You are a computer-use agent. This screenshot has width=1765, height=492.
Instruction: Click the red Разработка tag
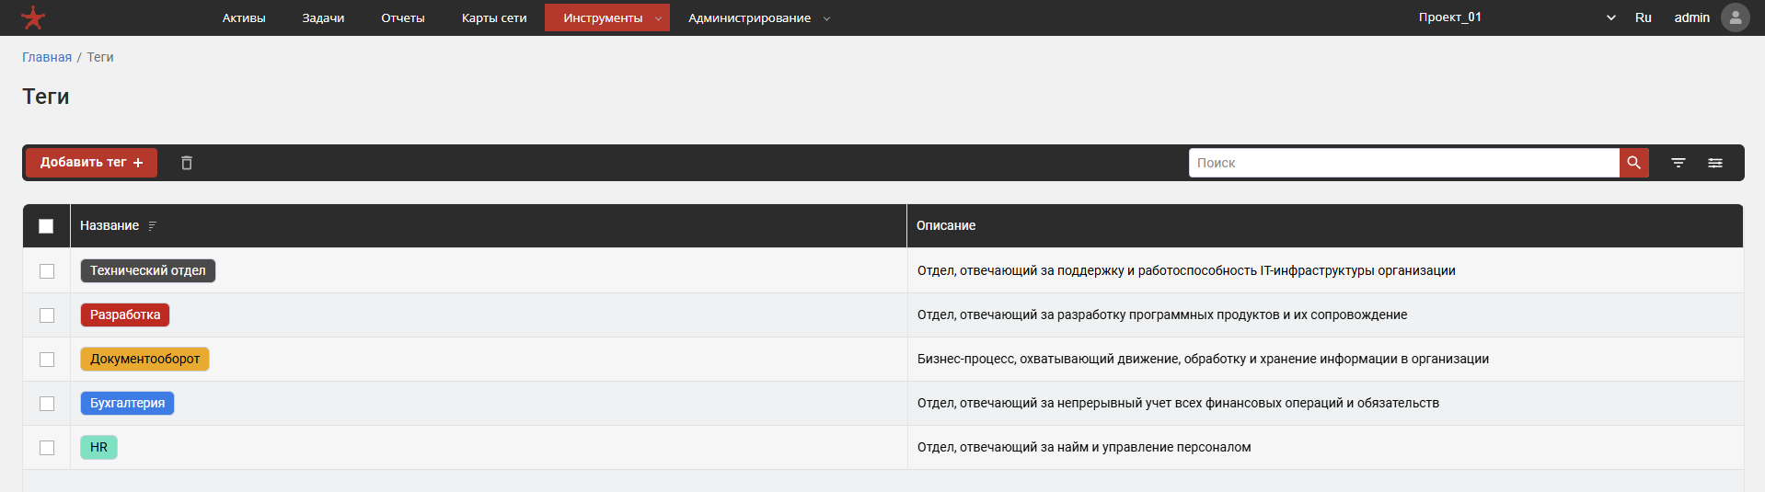125,315
